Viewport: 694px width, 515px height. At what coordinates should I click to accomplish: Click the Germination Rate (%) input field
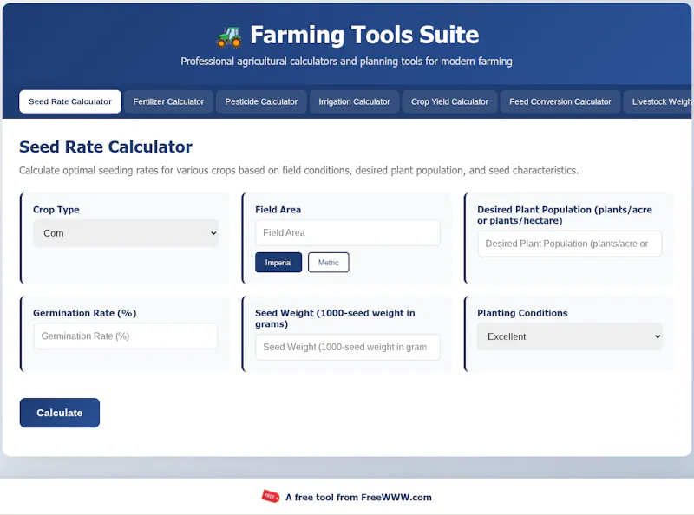click(126, 336)
